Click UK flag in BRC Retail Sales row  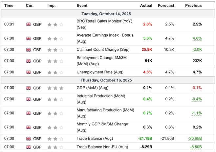click(x=28, y=24)
